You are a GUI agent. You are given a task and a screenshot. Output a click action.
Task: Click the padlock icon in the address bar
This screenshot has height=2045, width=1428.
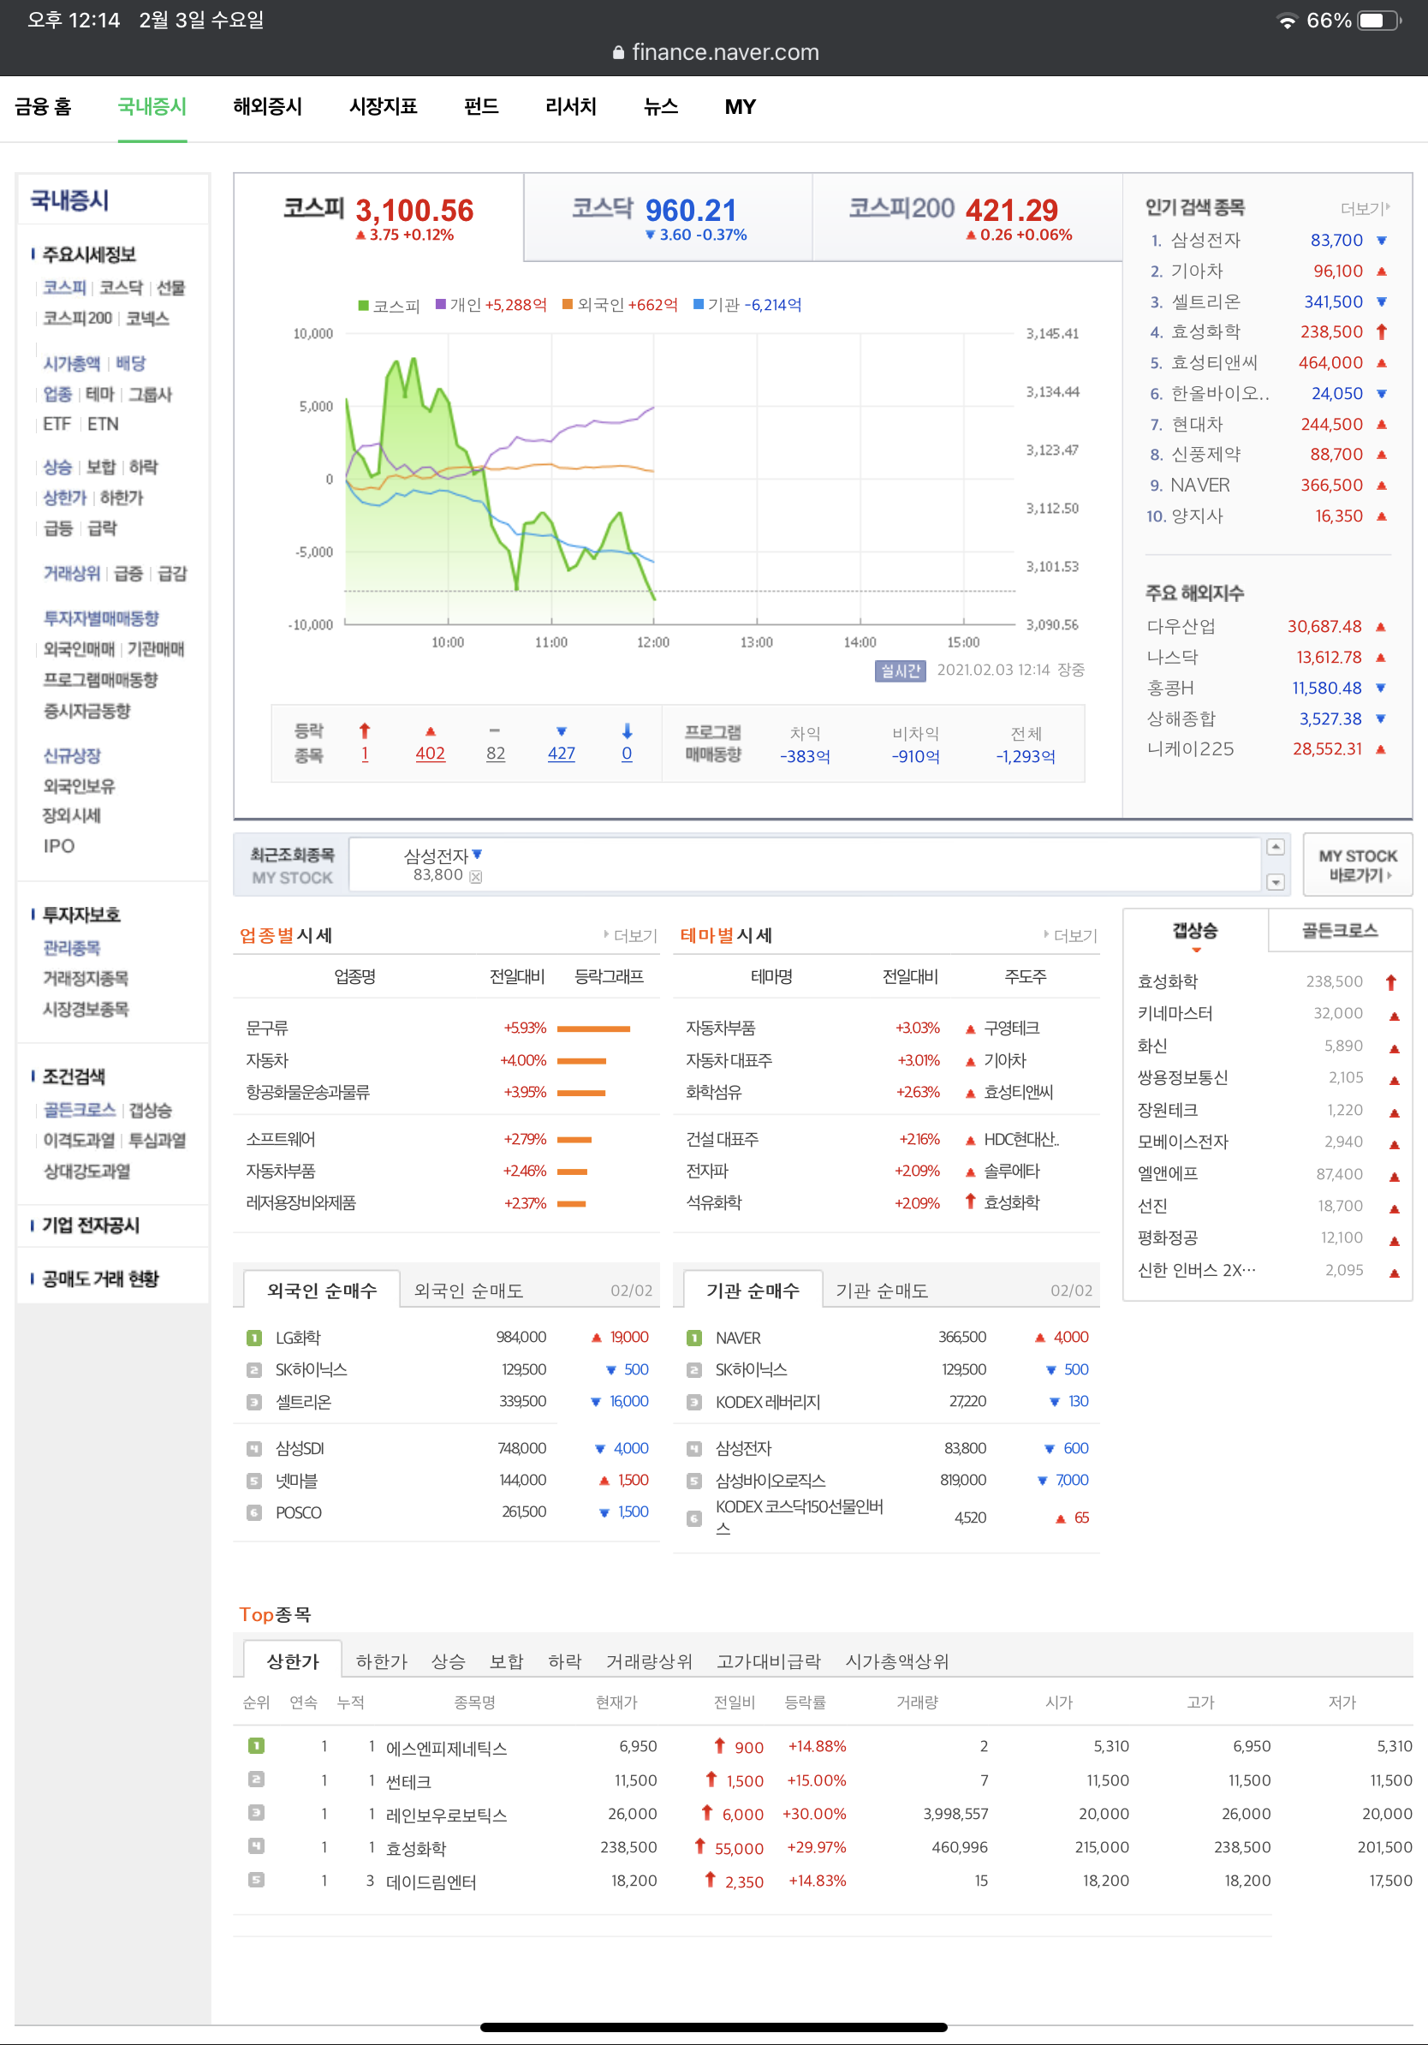(619, 52)
